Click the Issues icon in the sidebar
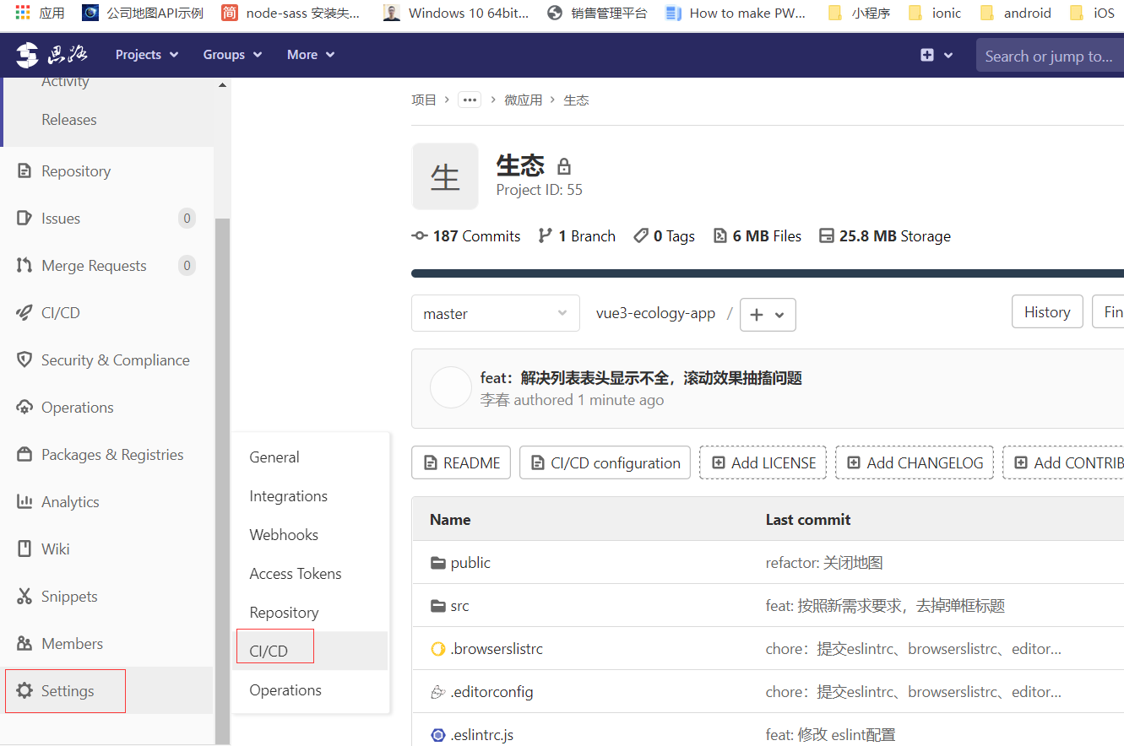 [24, 219]
